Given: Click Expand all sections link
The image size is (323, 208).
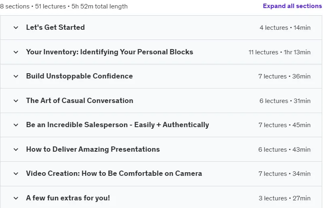Looking at the screenshot, I should click(292, 6).
